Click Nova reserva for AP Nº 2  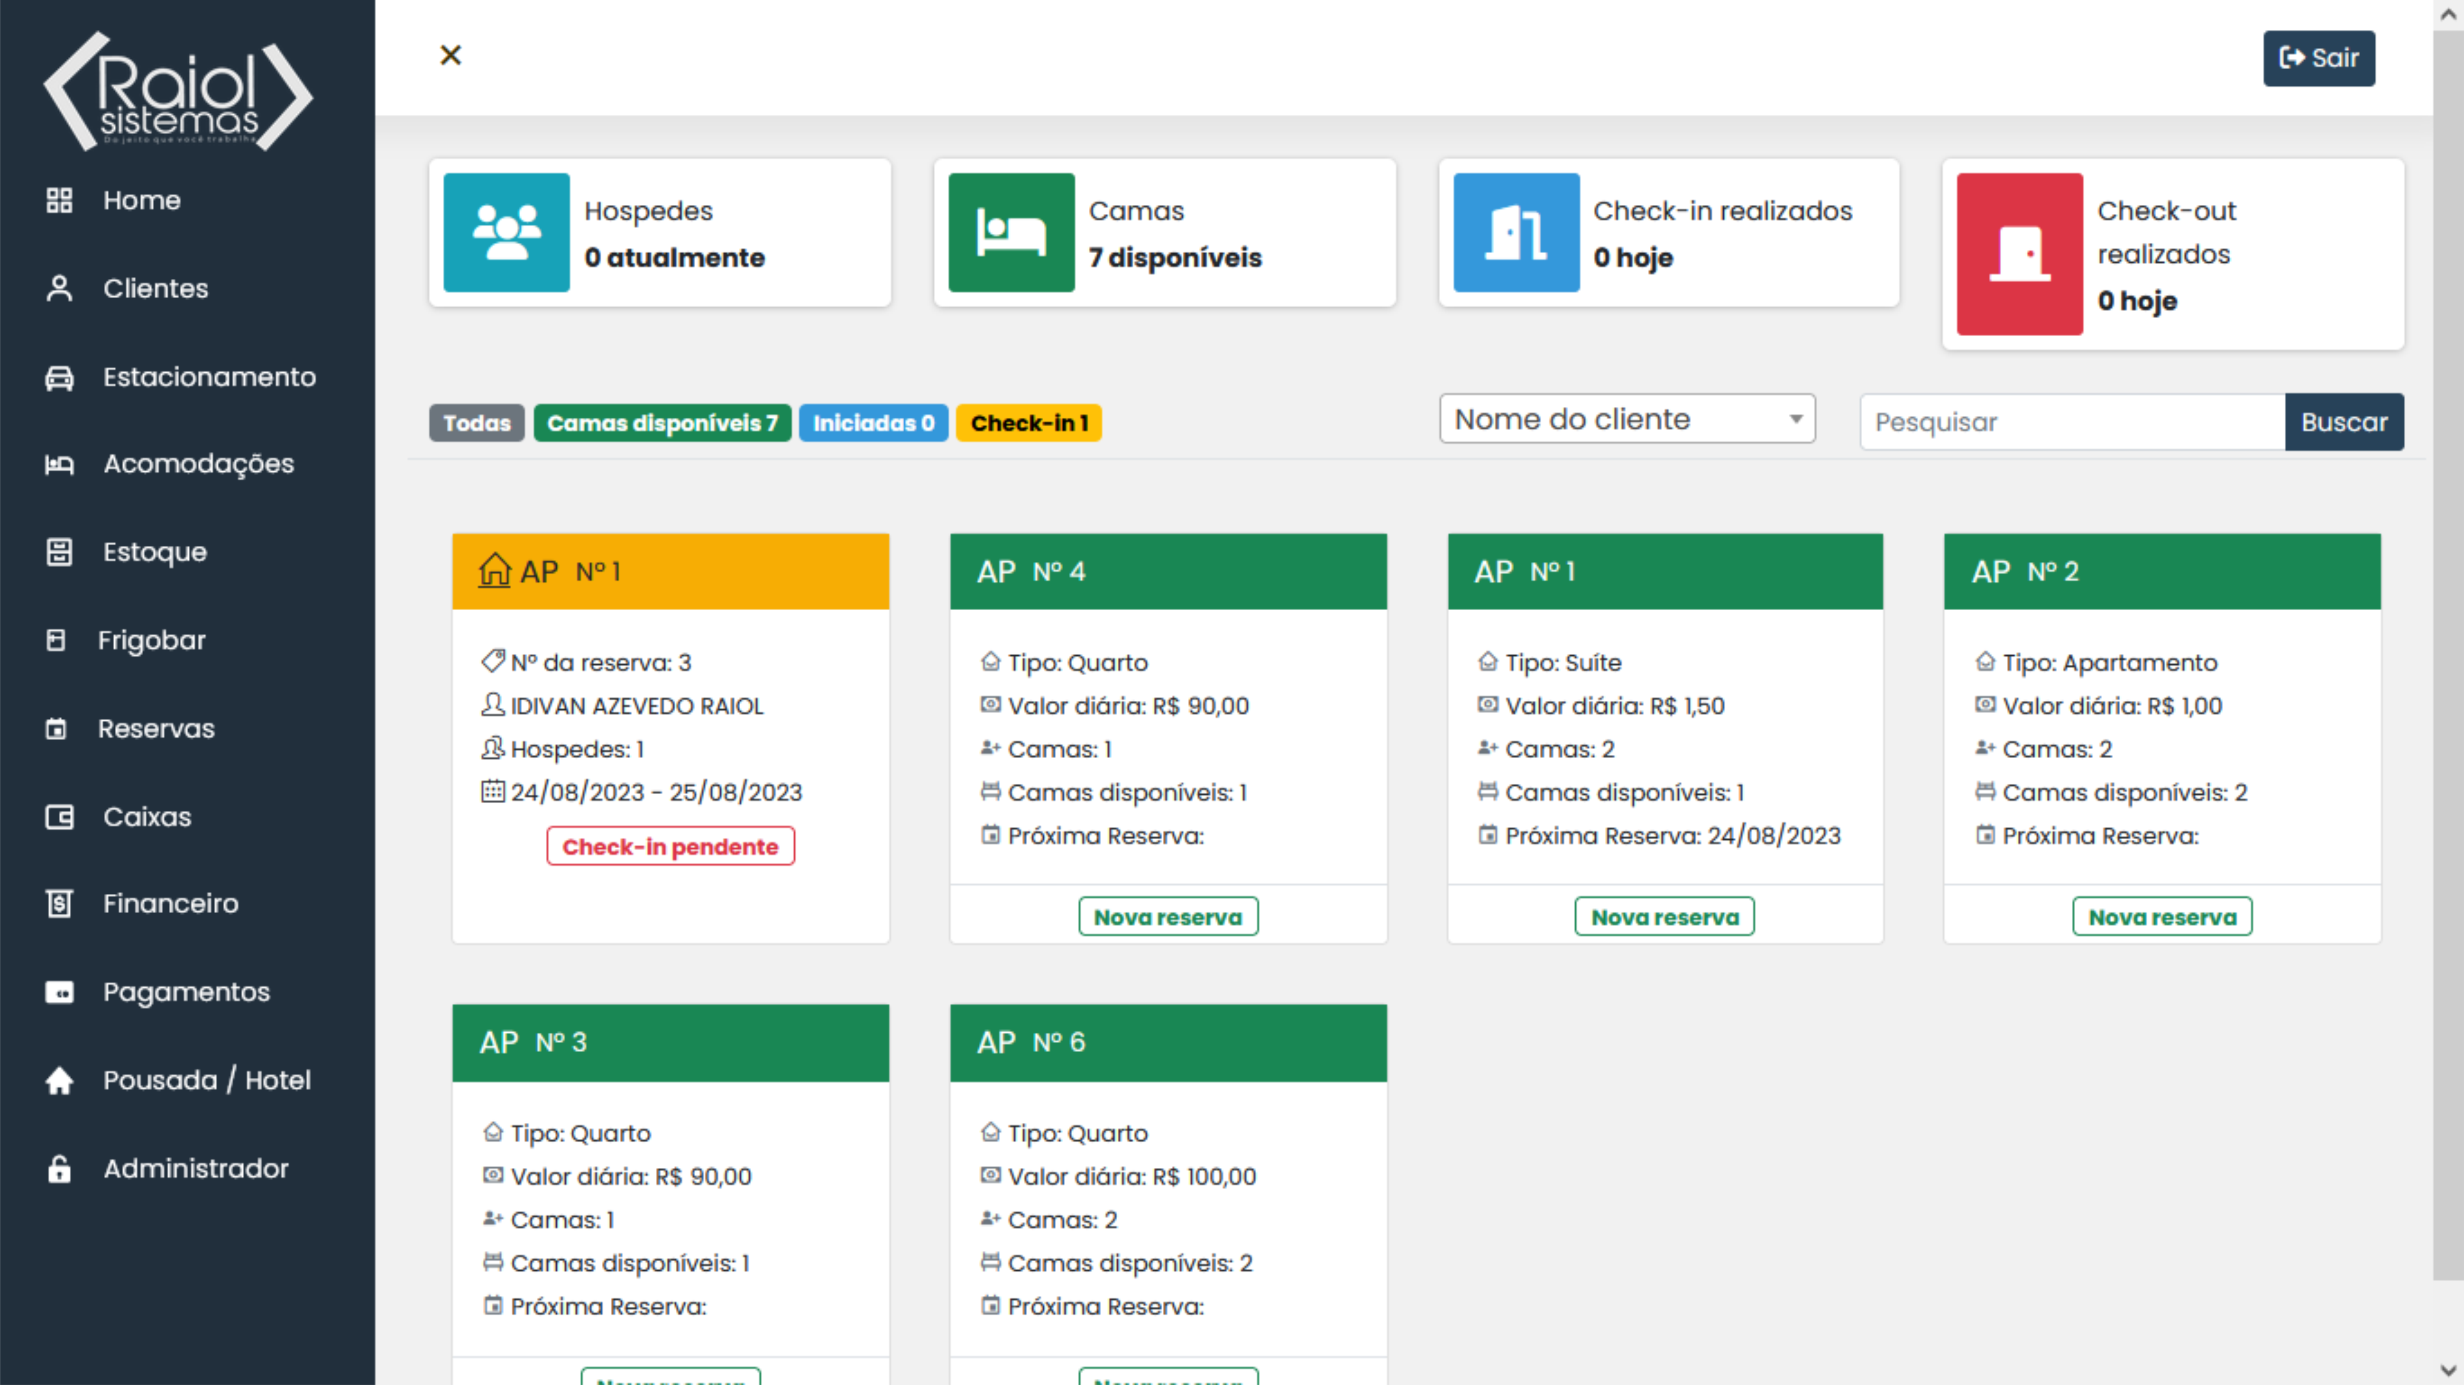tap(2162, 916)
